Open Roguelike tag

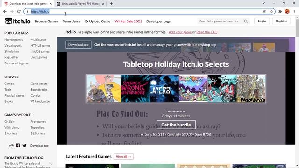point(11,57)
